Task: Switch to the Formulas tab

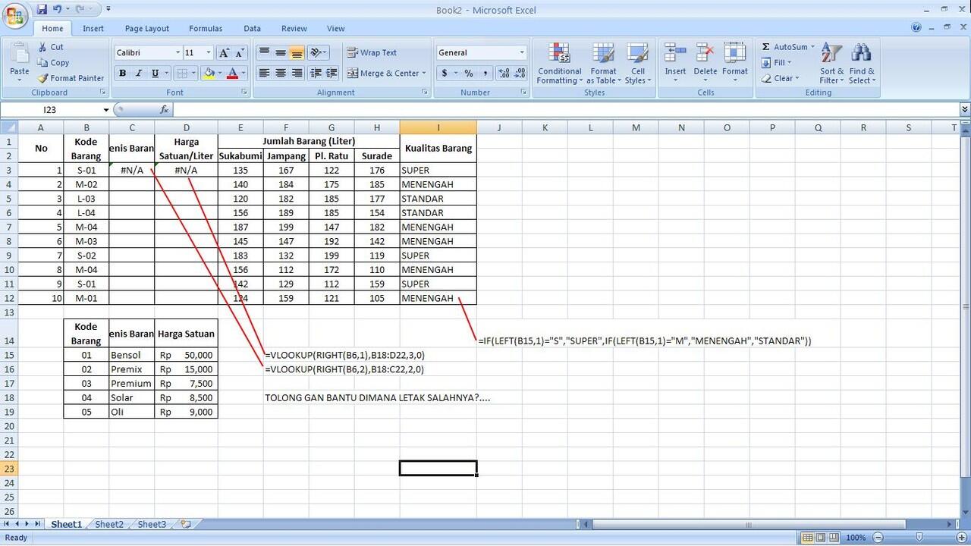Action: click(206, 28)
